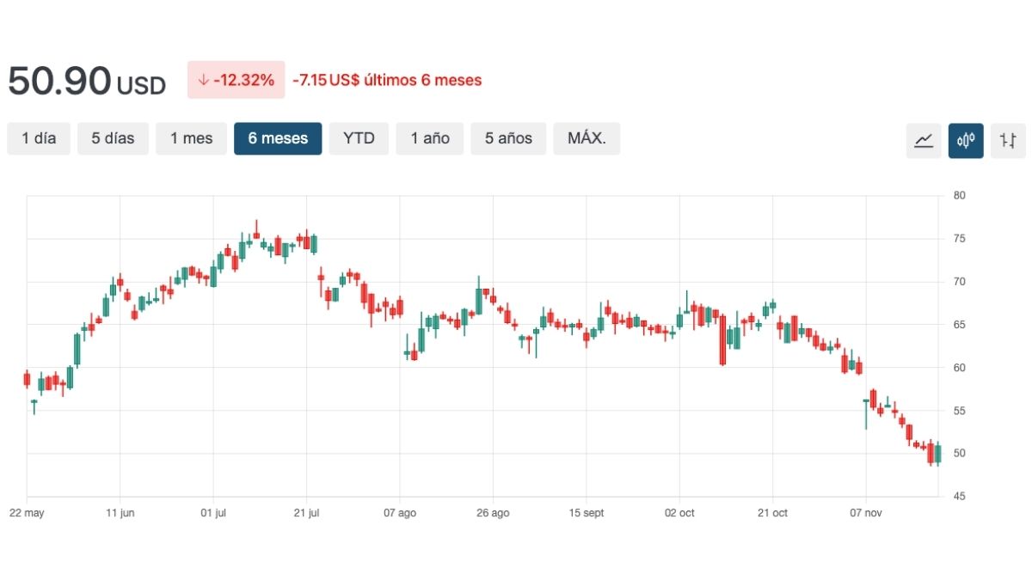Click the red down-arrow percentage badge
The height and width of the screenshot is (580, 1032).
point(236,80)
